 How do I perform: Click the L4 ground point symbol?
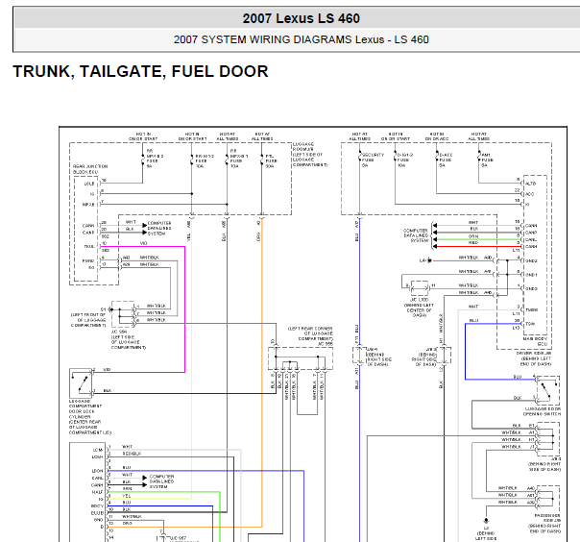[x=429, y=260]
